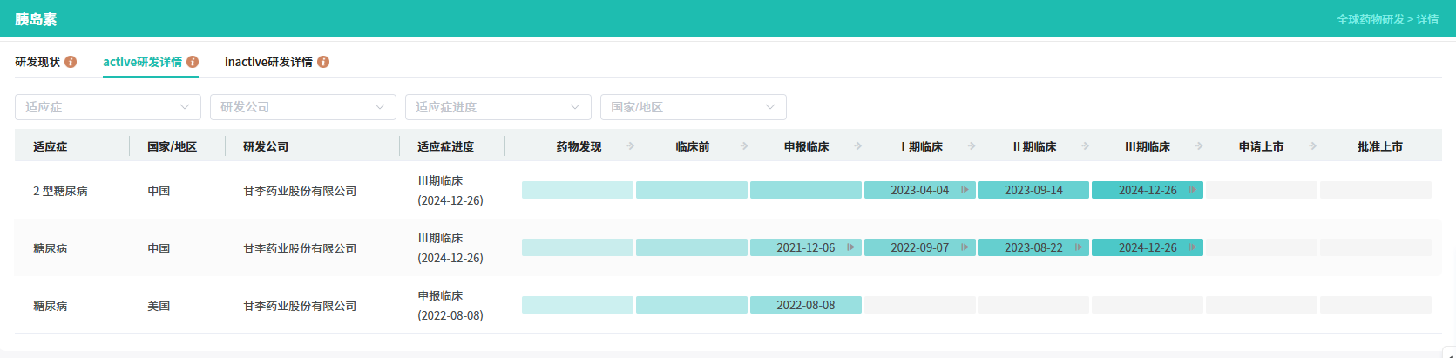Click the 2022-08-08 申报临床 progress segment

pos(805,305)
